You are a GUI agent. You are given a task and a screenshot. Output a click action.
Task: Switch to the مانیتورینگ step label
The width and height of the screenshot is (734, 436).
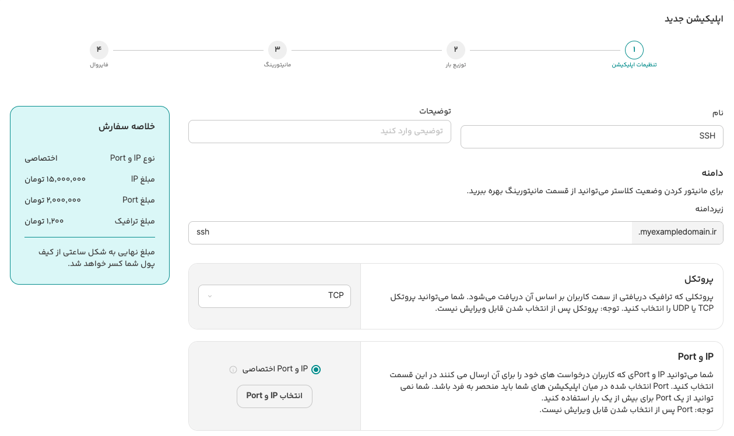tap(277, 65)
